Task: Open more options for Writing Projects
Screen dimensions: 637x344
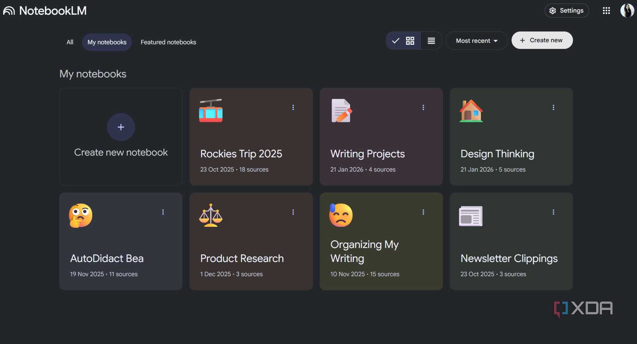Action: (x=423, y=108)
